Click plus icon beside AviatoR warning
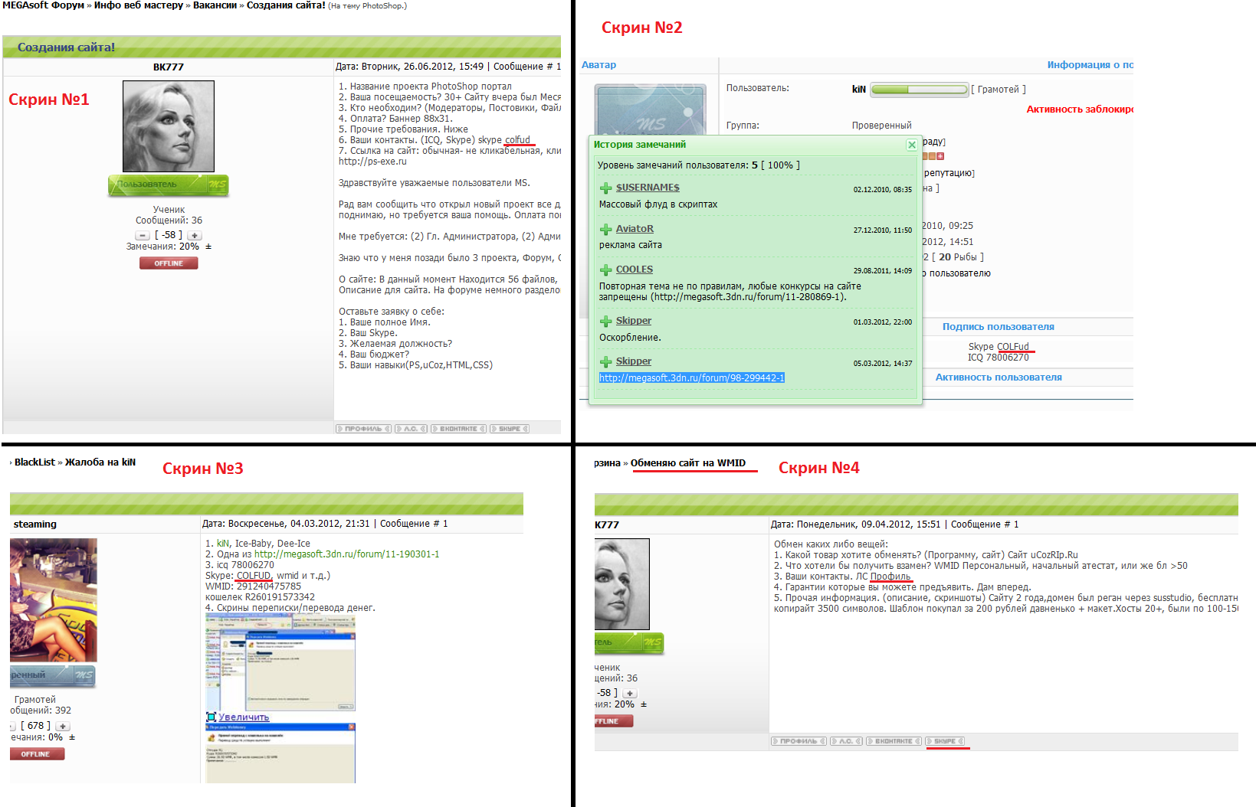The width and height of the screenshot is (1256, 807). point(605,230)
